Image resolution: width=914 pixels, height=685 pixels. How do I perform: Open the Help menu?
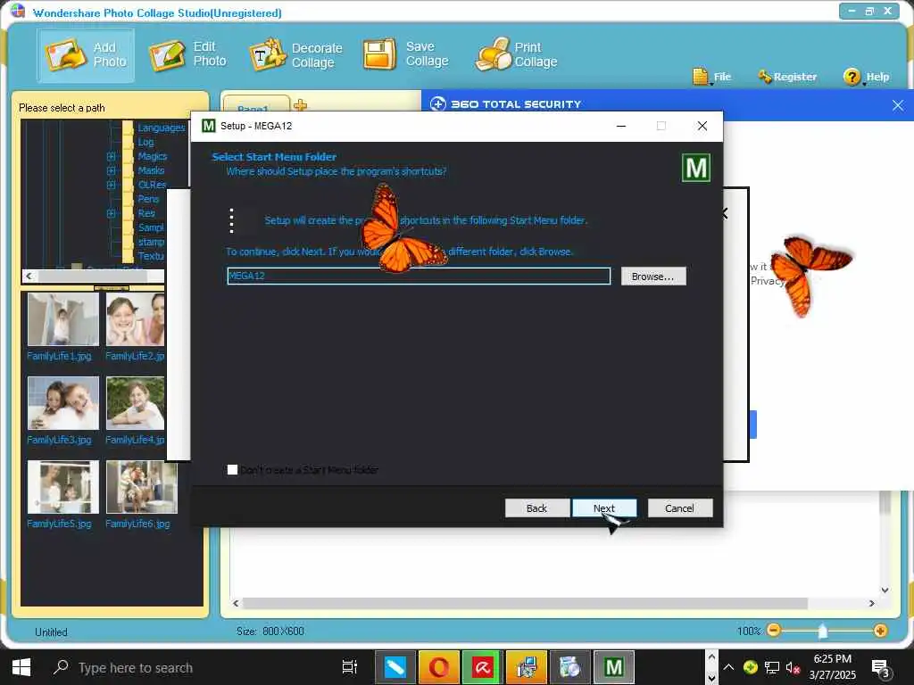coord(866,77)
